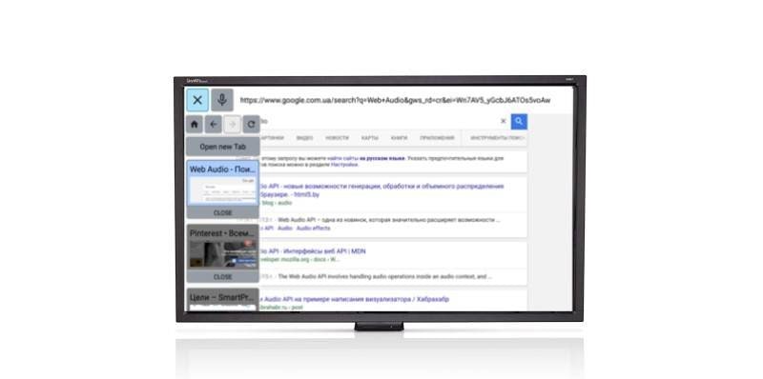Click the URL address bar
The image size is (763, 379).
(x=395, y=101)
